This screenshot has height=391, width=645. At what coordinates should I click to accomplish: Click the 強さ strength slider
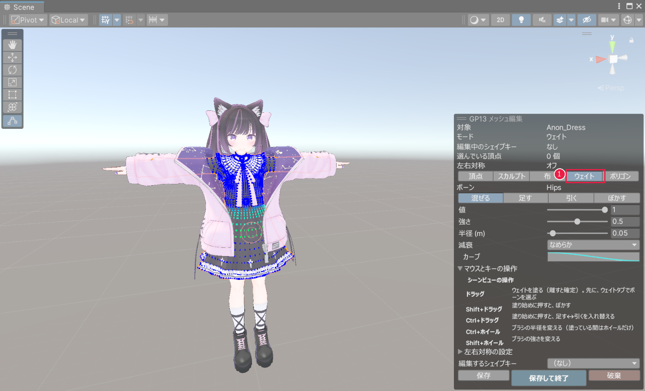[x=577, y=221]
